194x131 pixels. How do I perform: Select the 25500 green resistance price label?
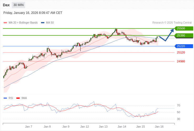click(x=184, y=28)
